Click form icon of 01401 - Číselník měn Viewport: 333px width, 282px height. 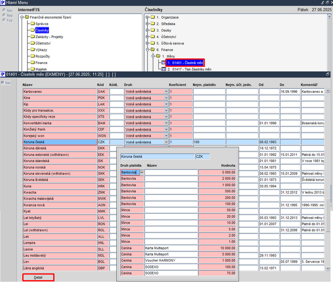[163, 63]
